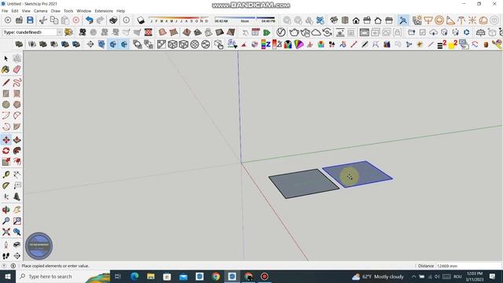The width and height of the screenshot is (503, 283).
Task: Create a new file with the plus circle icon
Action: tap(8, 20)
